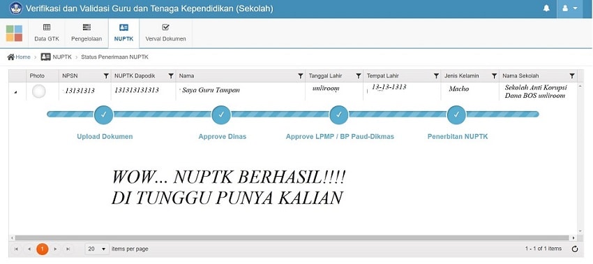The image size is (593, 264).
Task: Sort by the Nama column header
Action: pos(186,75)
